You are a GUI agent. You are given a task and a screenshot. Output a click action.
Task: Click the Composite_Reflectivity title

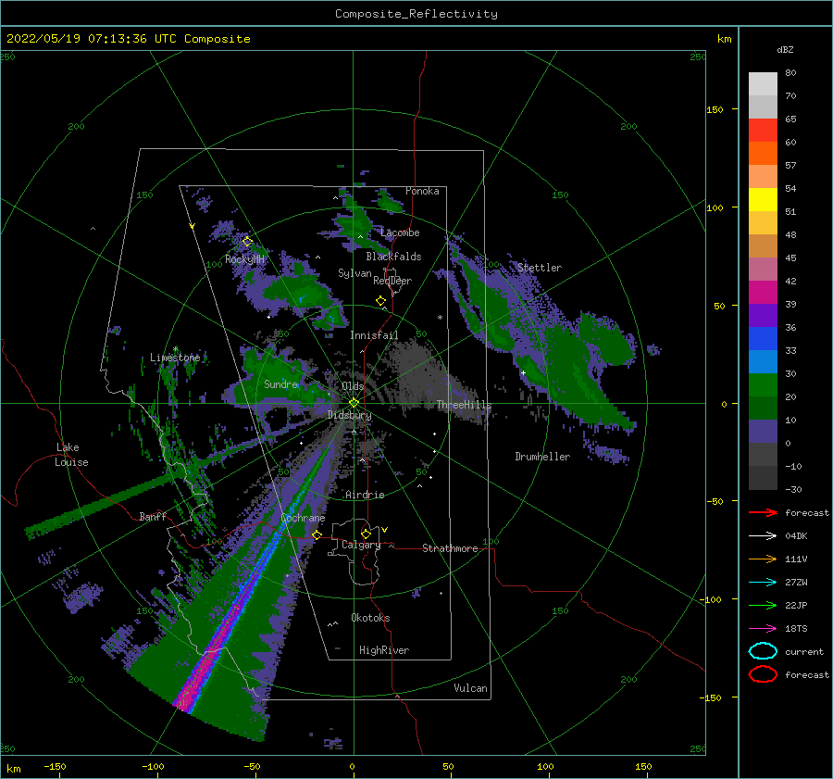tap(416, 14)
